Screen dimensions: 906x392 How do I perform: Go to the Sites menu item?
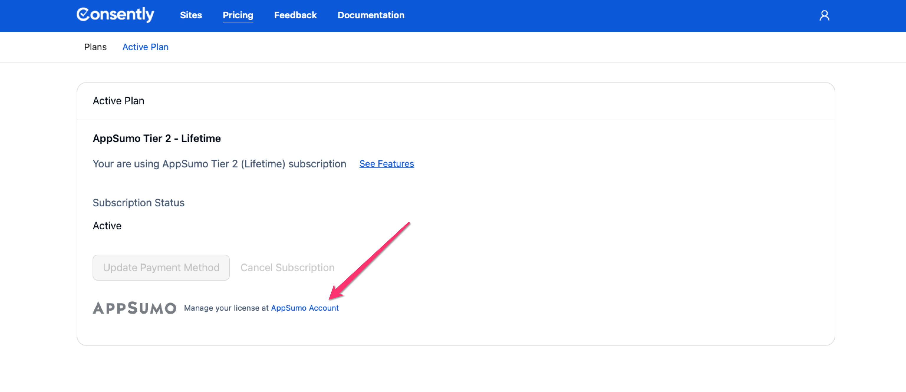(x=191, y=15)
